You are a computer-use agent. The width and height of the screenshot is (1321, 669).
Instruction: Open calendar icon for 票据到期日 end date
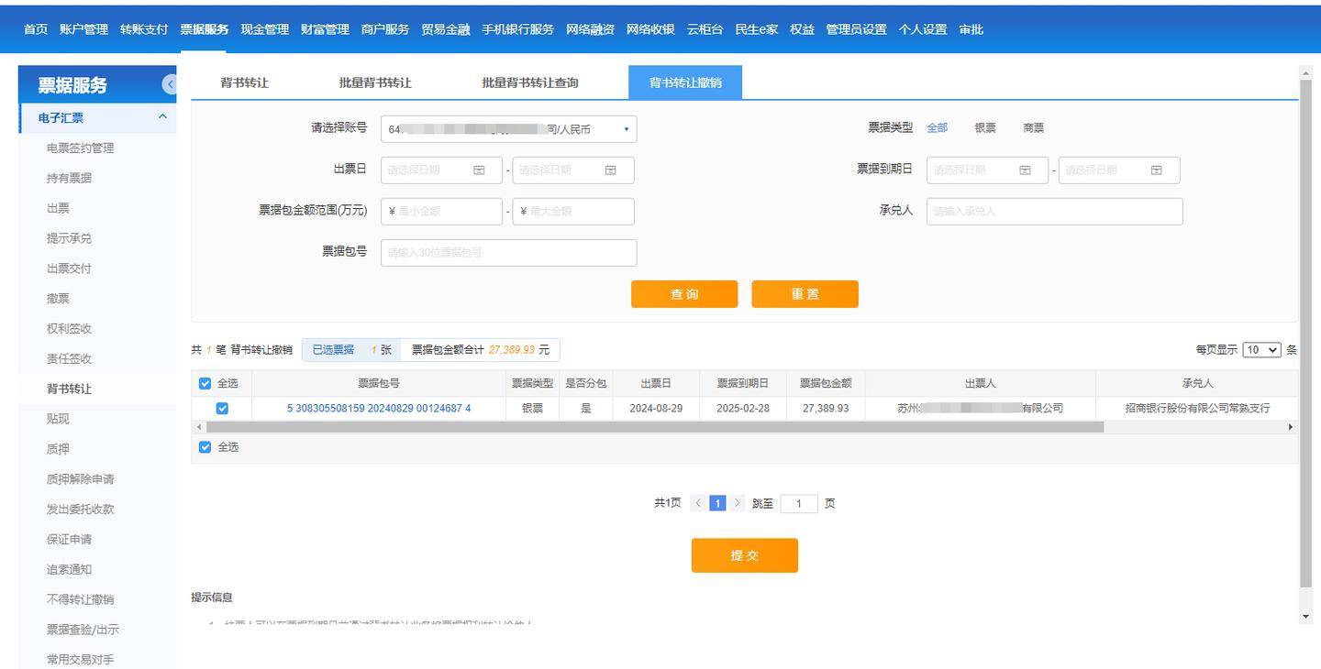[x=1156, y=170]
